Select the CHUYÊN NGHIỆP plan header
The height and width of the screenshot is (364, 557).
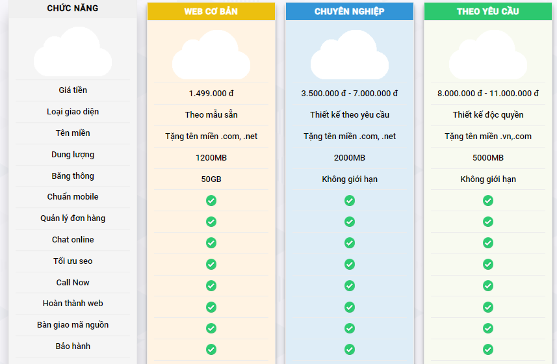350,12
